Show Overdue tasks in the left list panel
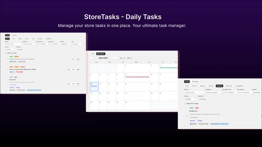Screen dimensions: 262x147 pos(40,39)
